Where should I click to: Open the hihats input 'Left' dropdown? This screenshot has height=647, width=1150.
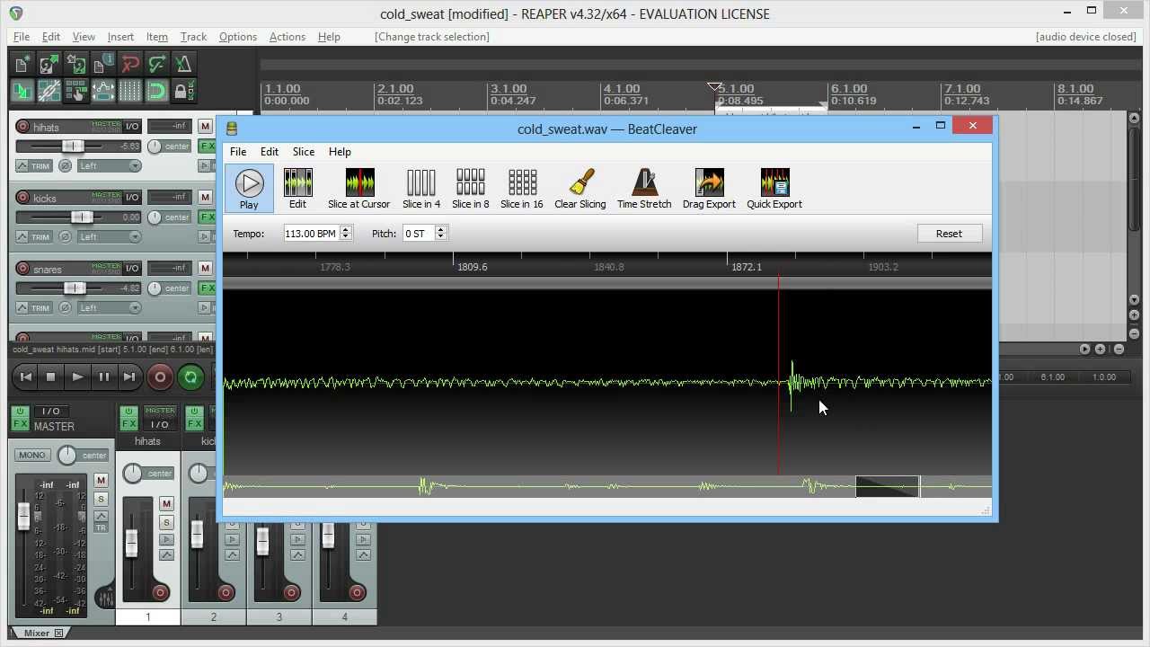(109, 166)
